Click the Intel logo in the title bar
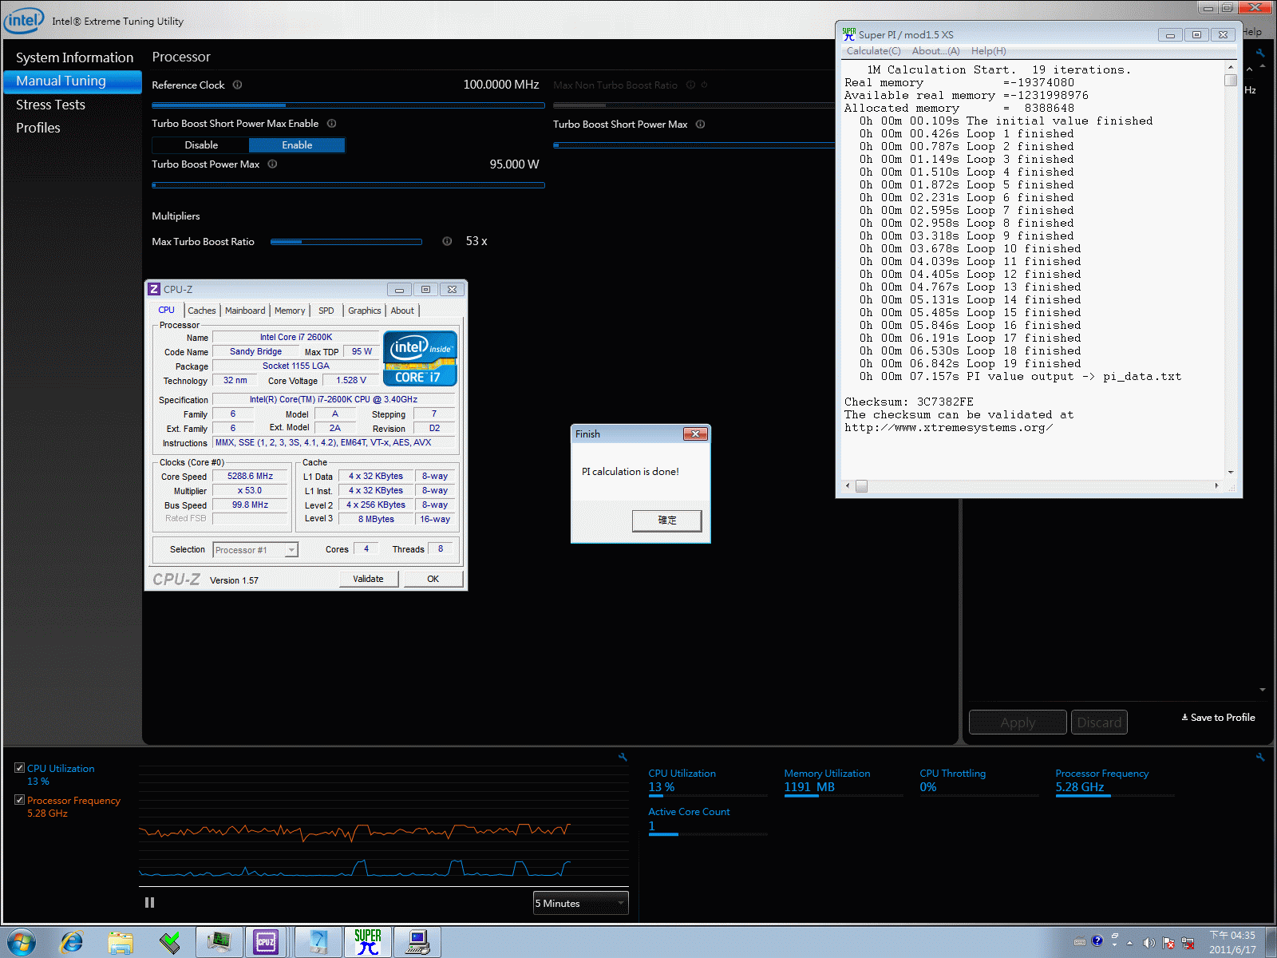The width and height of the screenshot is (1277, 958). [24, 21]
